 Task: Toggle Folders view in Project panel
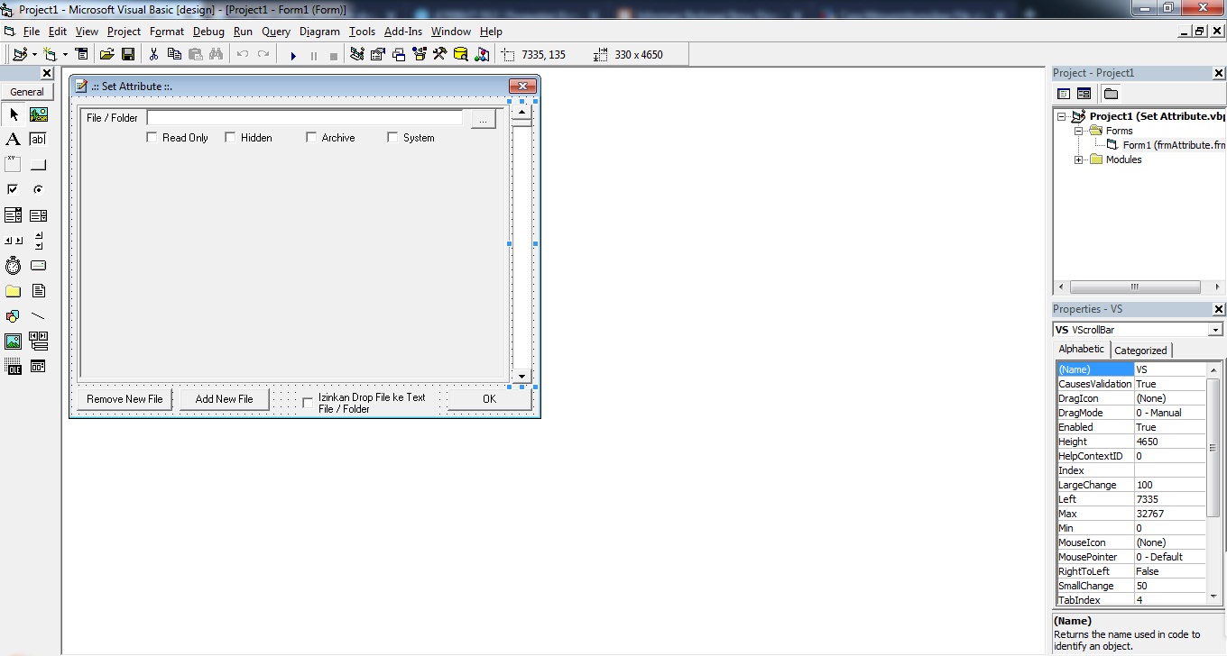coord(1111,94)
